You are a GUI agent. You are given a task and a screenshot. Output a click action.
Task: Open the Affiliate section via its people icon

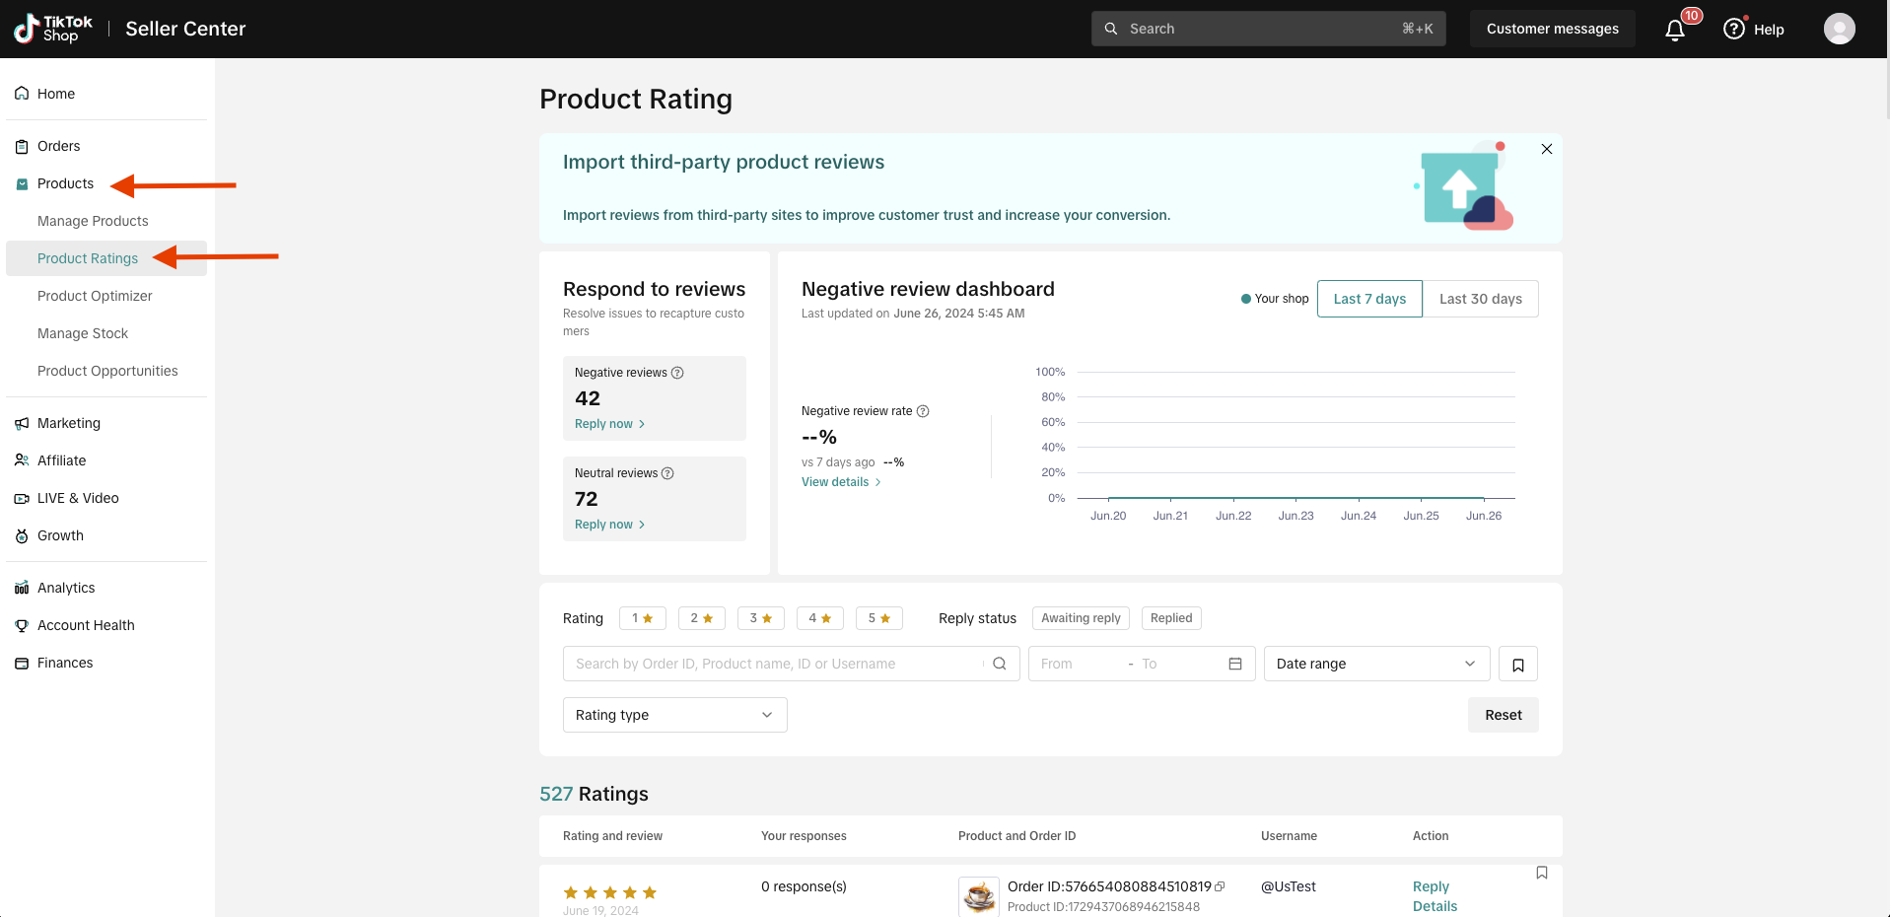pyautogui.click(x=22, y=460)
